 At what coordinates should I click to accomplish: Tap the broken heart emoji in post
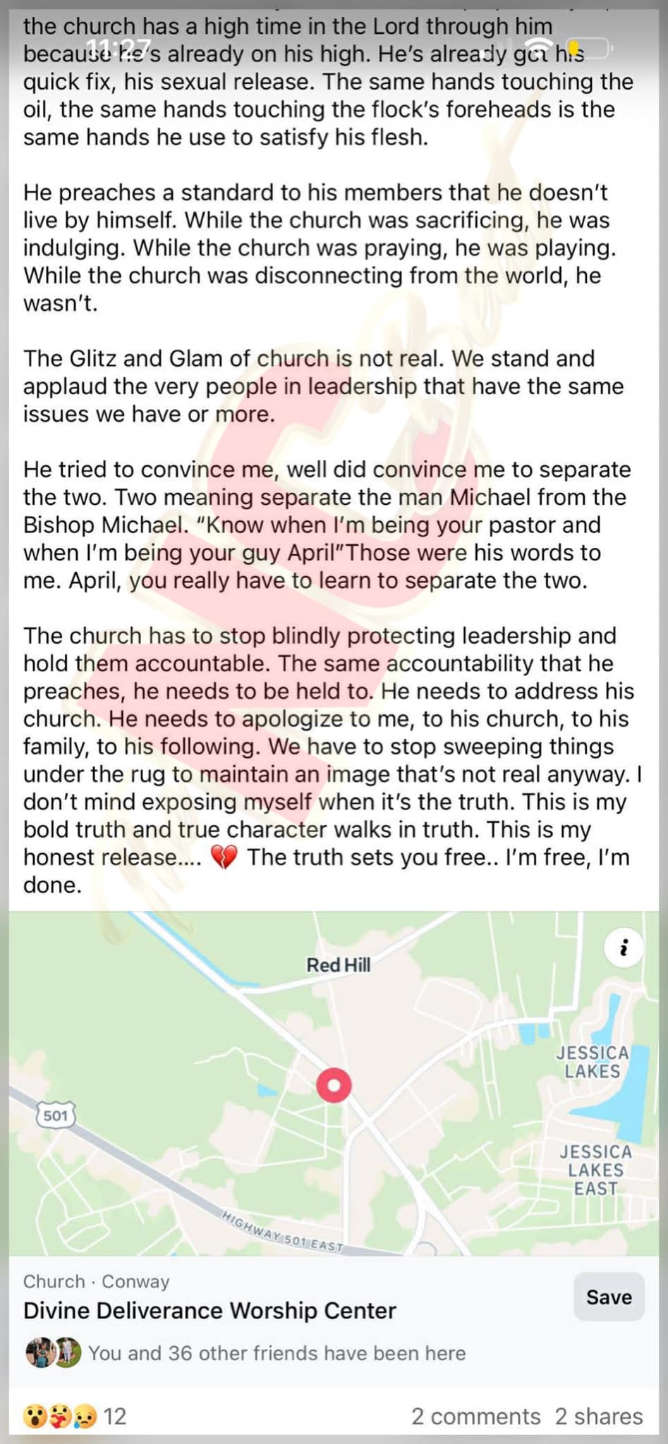pos(224,857)
